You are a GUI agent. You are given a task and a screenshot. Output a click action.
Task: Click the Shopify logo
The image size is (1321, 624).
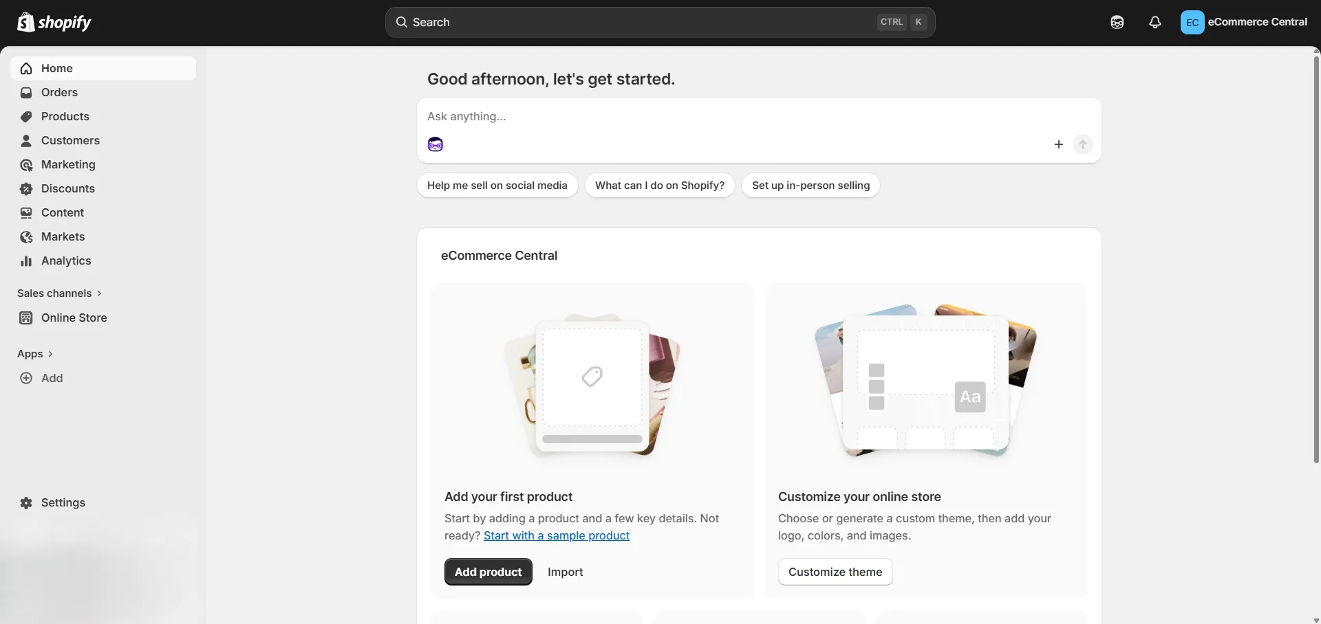tap(54, 22)
